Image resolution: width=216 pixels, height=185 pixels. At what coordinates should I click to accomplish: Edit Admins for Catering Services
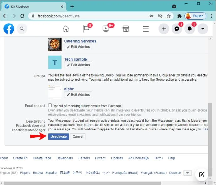point(78,47)
